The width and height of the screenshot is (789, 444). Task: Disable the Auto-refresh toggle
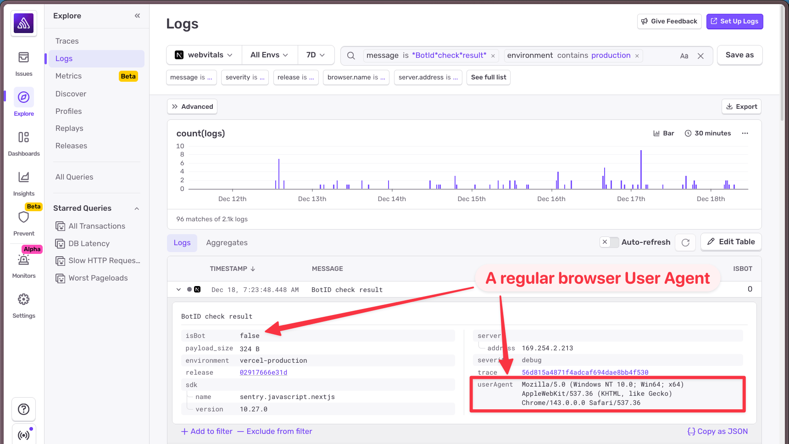tap(609, 242)
